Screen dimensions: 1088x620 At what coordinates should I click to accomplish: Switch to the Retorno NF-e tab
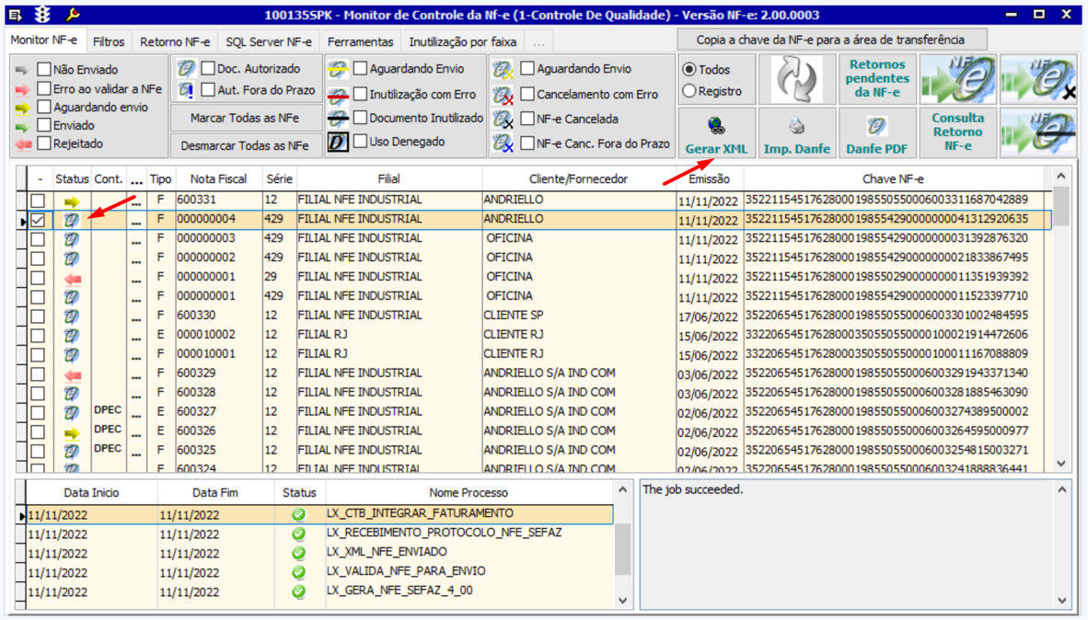(x=175, y=41)
